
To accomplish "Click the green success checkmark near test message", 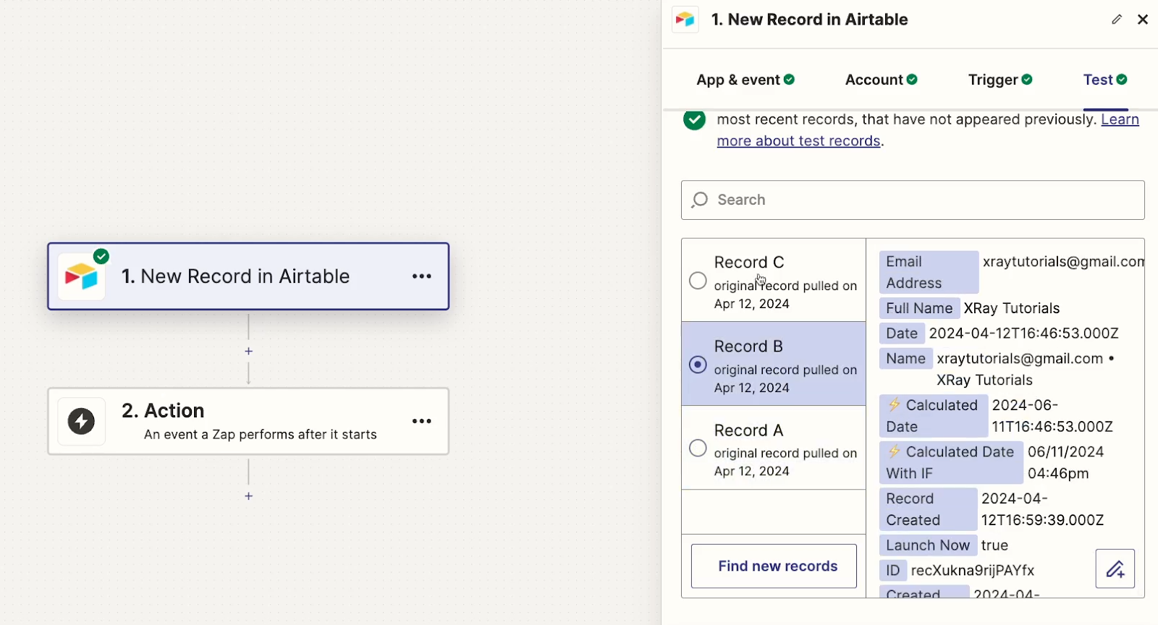I will coord(694,119).
